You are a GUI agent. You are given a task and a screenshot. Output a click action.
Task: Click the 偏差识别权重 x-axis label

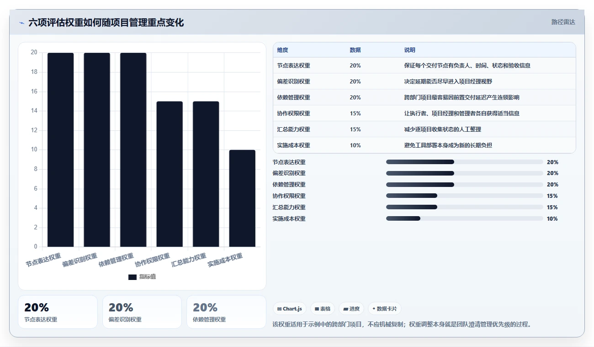(80, 260)
